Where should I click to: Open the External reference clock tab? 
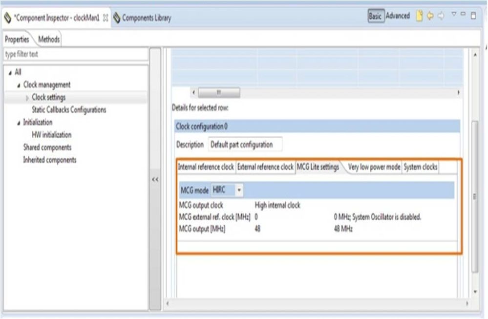(265, 167)
